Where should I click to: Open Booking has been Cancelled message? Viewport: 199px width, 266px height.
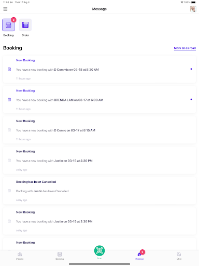pyautogui.click(x=99, y=191)
